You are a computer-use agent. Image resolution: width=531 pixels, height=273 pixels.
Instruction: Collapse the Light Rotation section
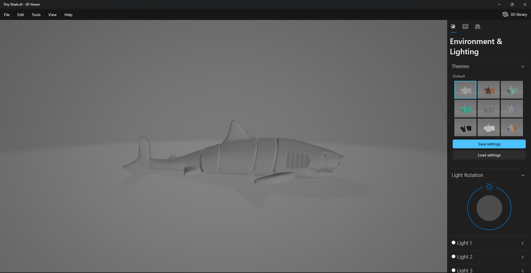point(523,175)
